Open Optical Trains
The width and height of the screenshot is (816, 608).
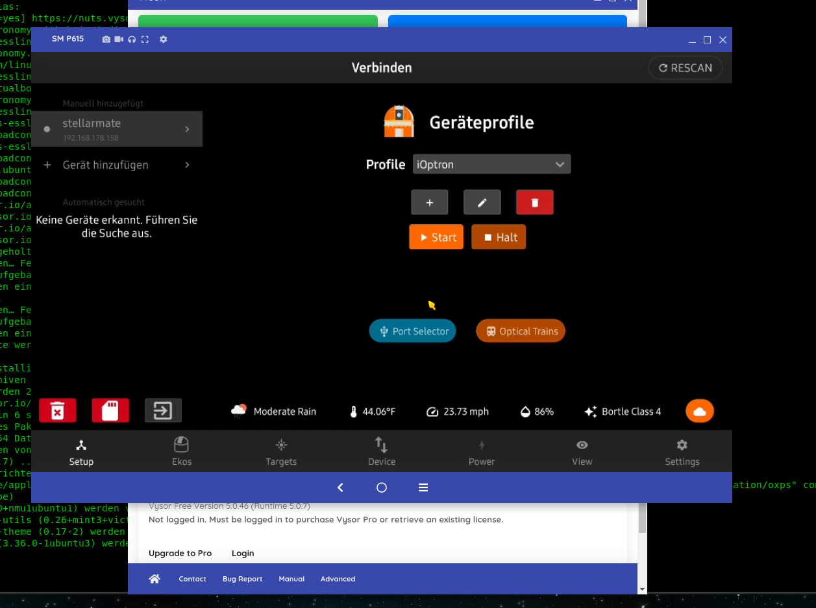pyautogui.click(x=521, y=331)
